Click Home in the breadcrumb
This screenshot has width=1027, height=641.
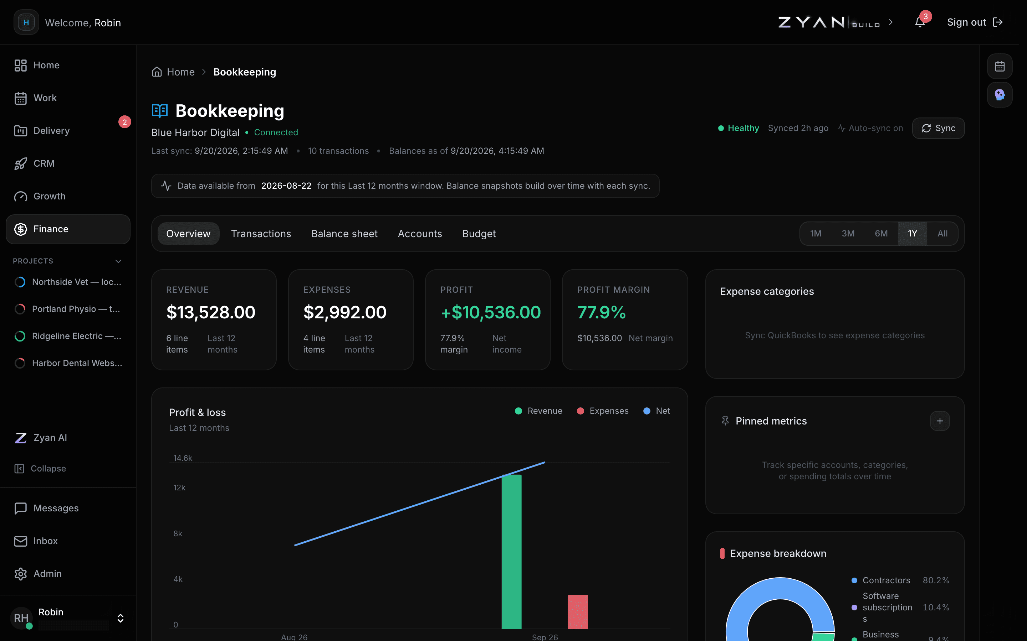pos(181,72)
